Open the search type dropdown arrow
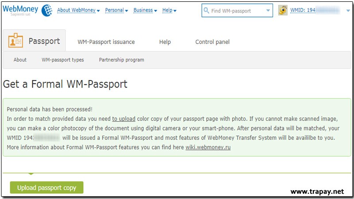Image resolution: width=354 pixels, height=199 pixels. (268, 11)
